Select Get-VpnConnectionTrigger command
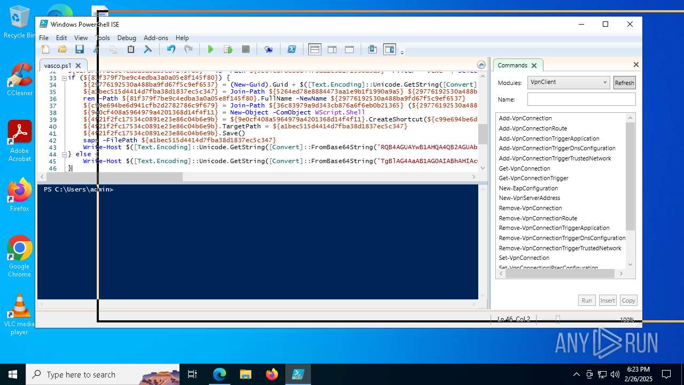684x385 pixels. (533, 178)
